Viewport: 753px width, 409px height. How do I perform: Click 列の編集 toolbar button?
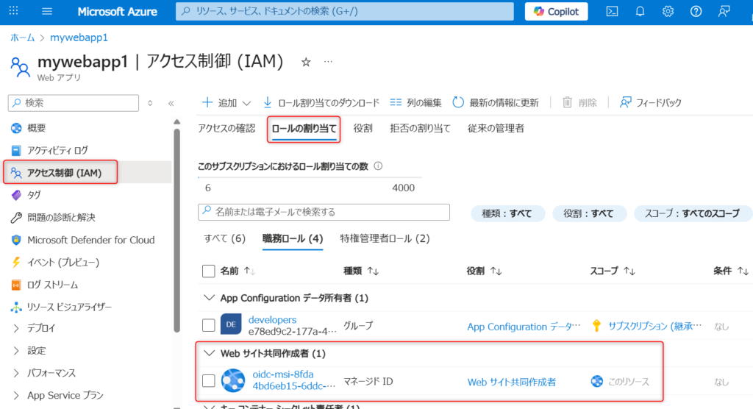415,102
